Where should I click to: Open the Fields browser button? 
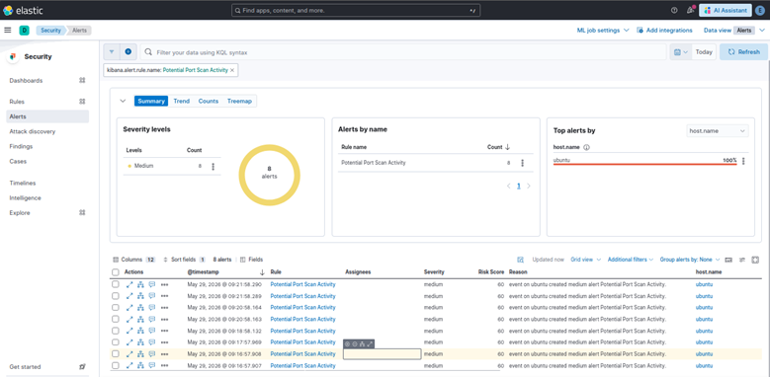point(251,260)
